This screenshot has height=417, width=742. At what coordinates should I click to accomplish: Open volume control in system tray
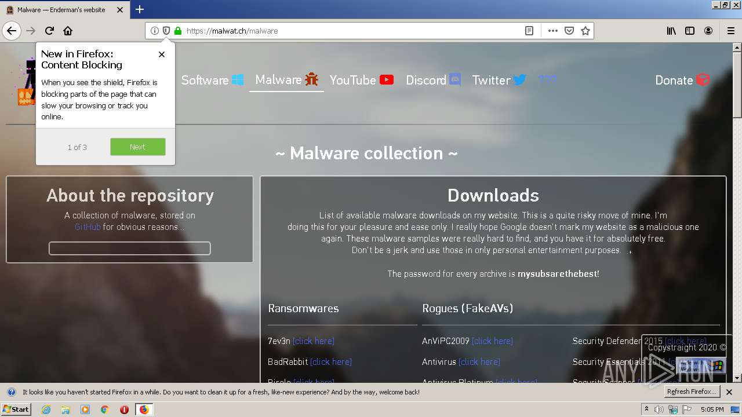click(x=660, y=409)
